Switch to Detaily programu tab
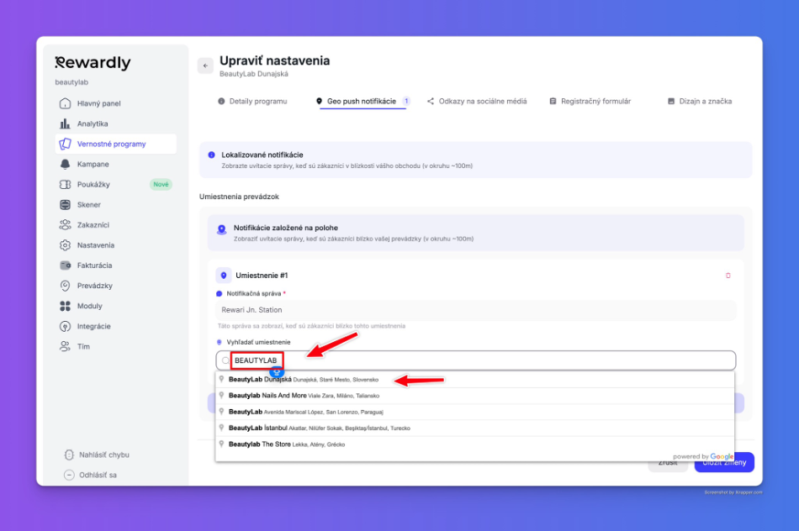Screen dimensions: 799x531 point(252,102)
